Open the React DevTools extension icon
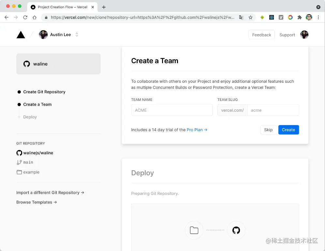 (272, 17)
